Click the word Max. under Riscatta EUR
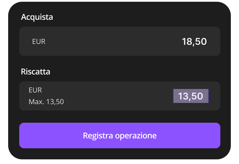239x164 pixels. pyautogui.click(x=35, y=102)
